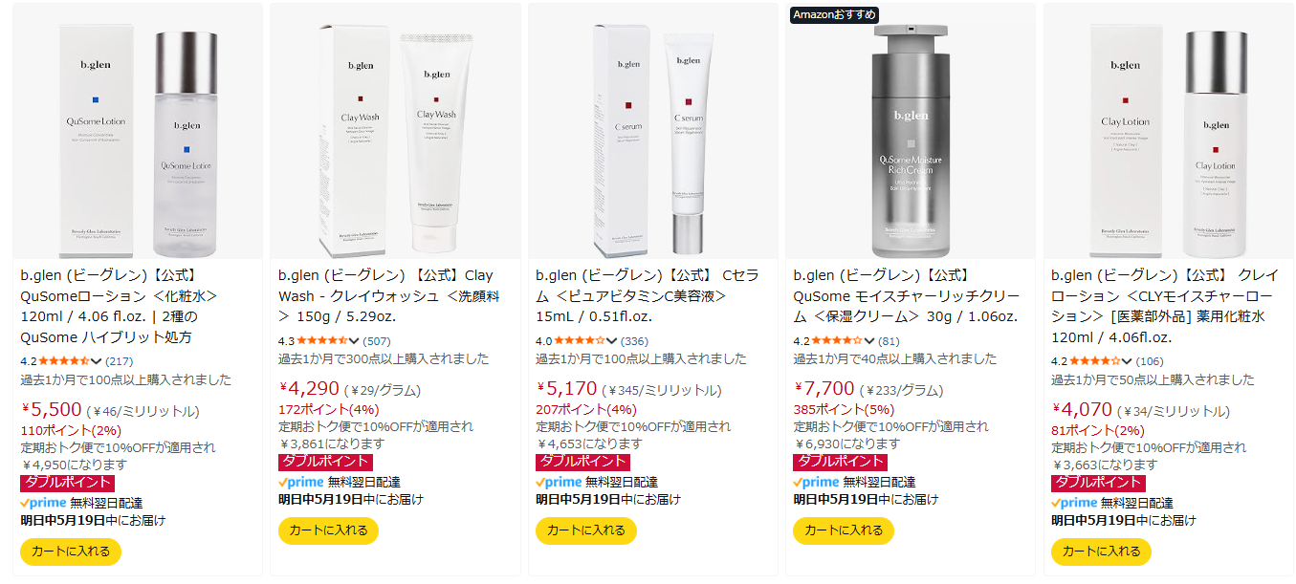Image resolution: width=1296 pixels, height=584 pixels.
Task: Open Clay Wash product title link
Action: (385, 295)
